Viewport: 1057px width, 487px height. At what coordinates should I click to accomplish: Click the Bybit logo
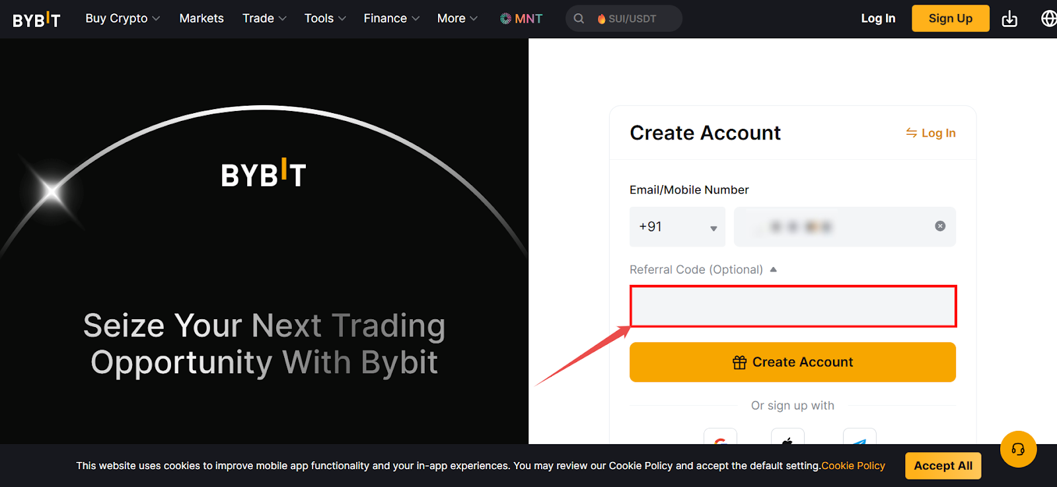click(36, 19)
